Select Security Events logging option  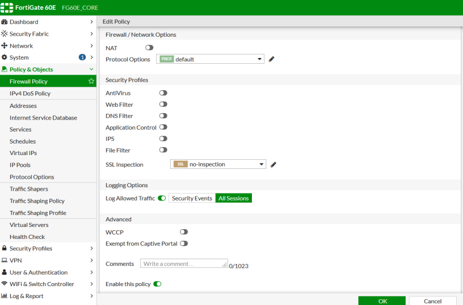pyautogui.click(x=192, y=198)
